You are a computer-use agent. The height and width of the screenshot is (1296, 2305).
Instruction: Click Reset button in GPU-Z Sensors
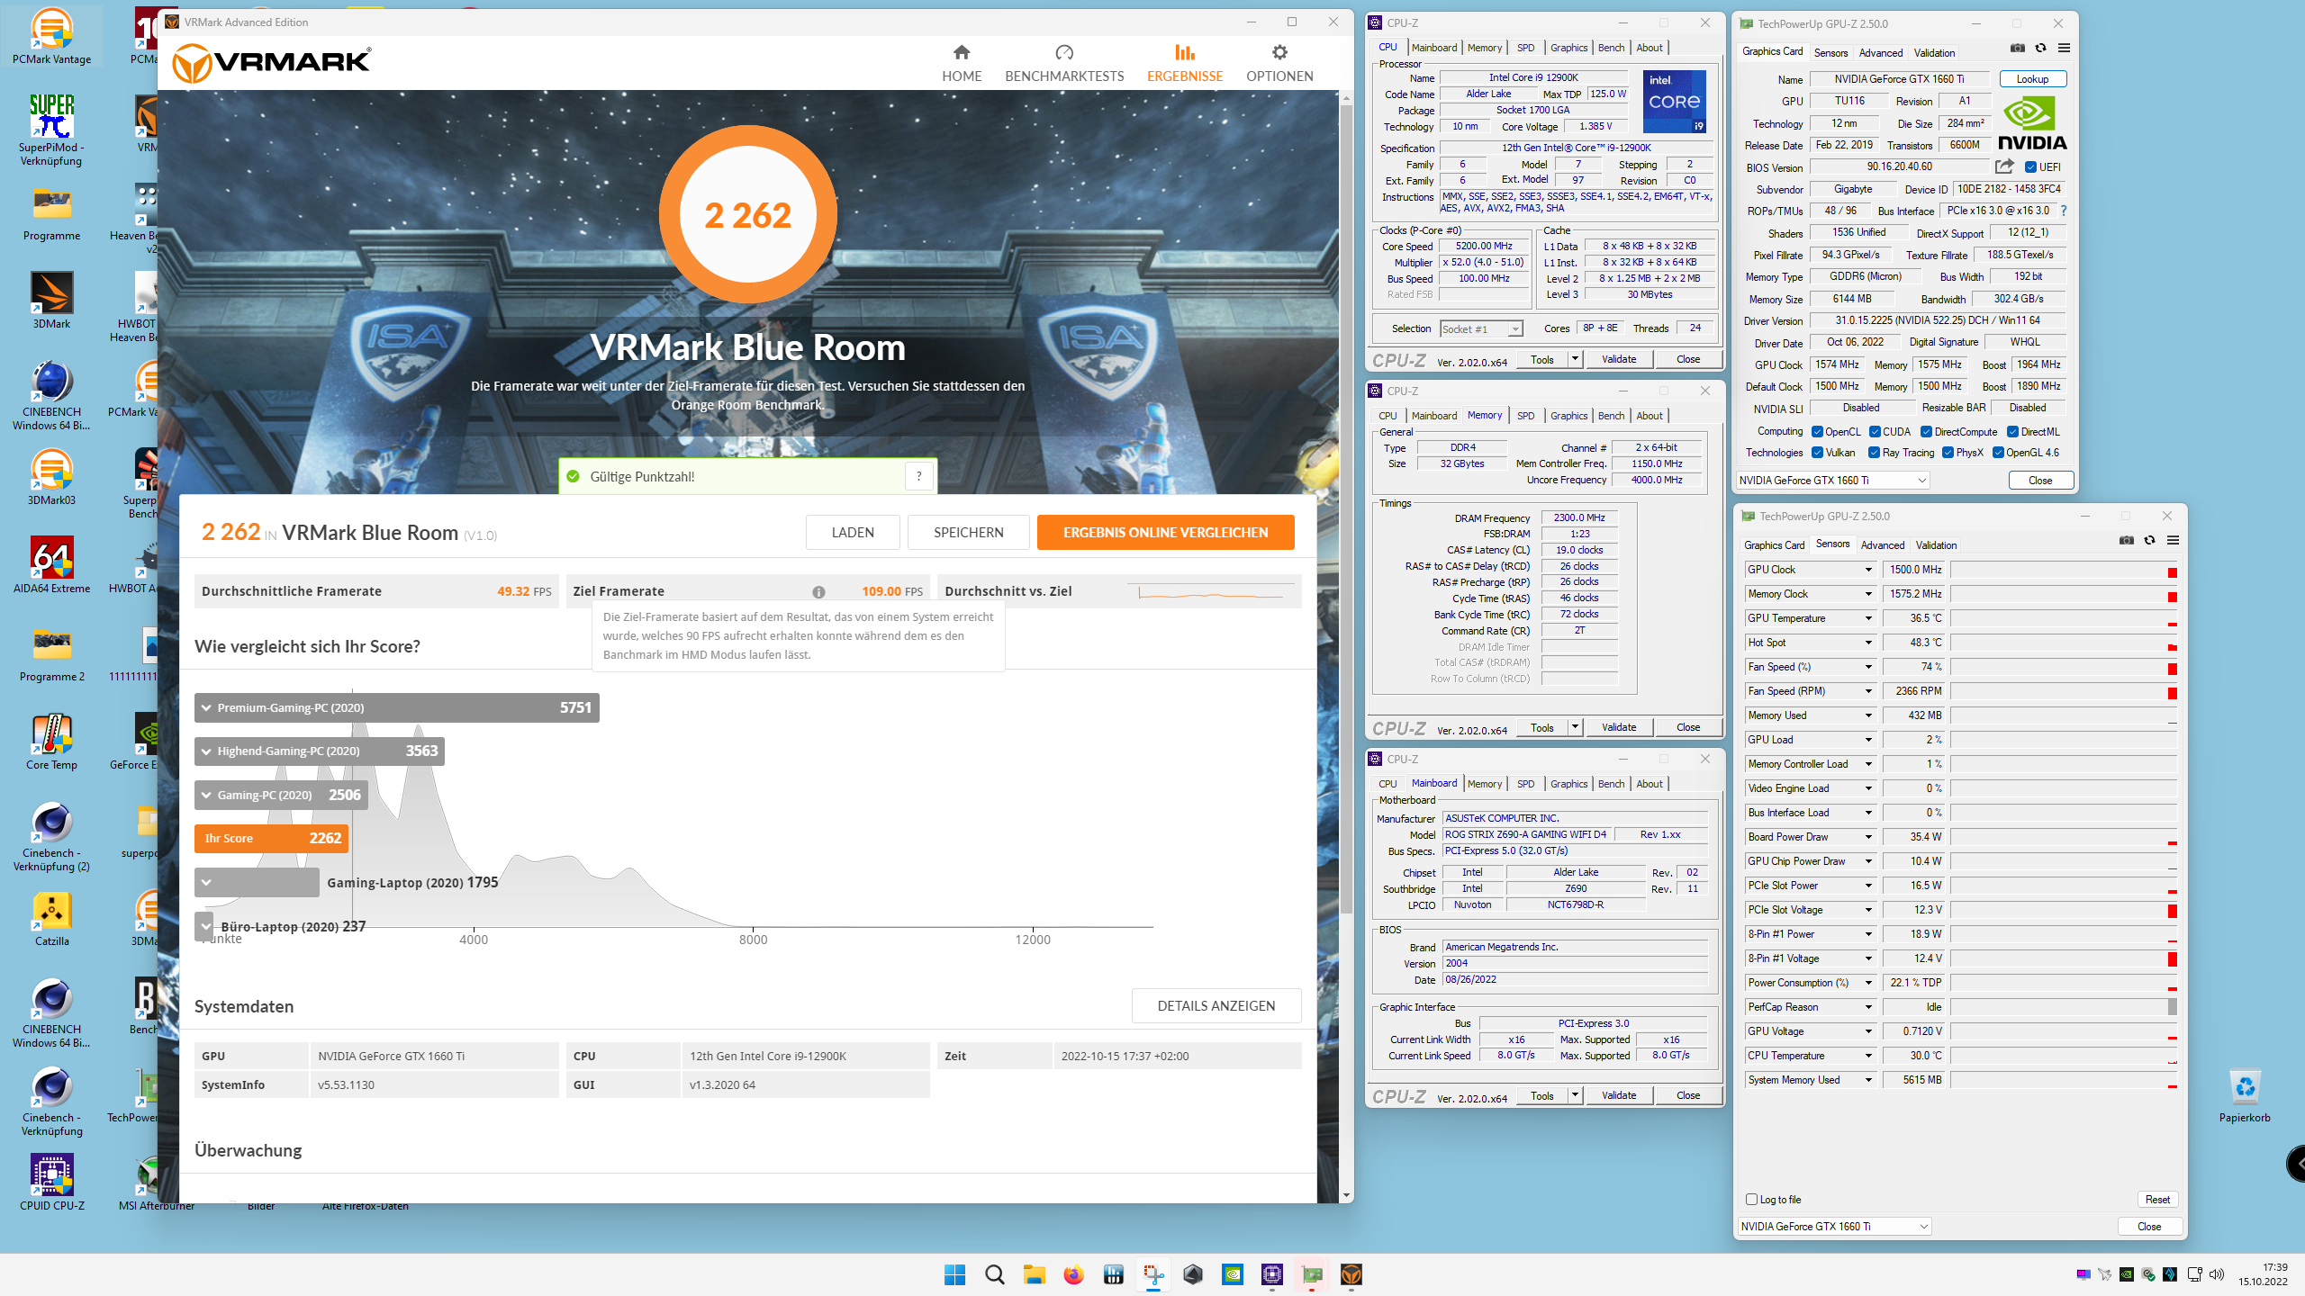point(2157,1199)
